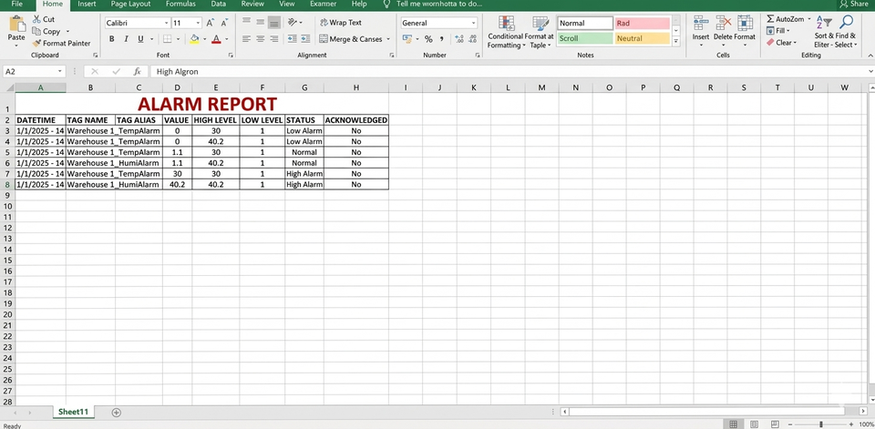
Task: Open the File tab
Action: [x=16, y=4]
